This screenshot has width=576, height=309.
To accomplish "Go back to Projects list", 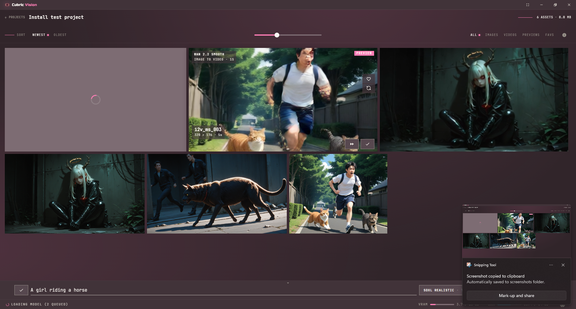I will (15, 17).
